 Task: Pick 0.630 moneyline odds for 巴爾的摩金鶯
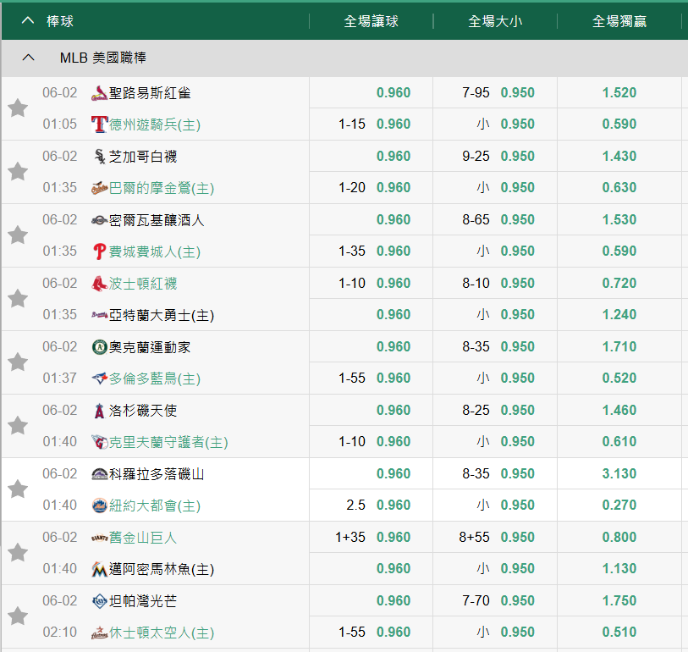[x=619, y=187]
